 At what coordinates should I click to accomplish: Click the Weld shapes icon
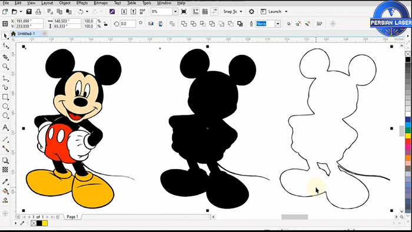(184, 24)
